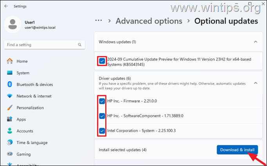The height and width of the screenshot is (166, 267).
Task: Click the back arrow in Settings header
Action: coord(6,6)
